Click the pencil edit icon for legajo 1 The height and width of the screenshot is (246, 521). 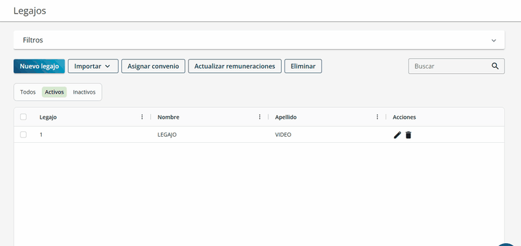click(x=398, y=135)
